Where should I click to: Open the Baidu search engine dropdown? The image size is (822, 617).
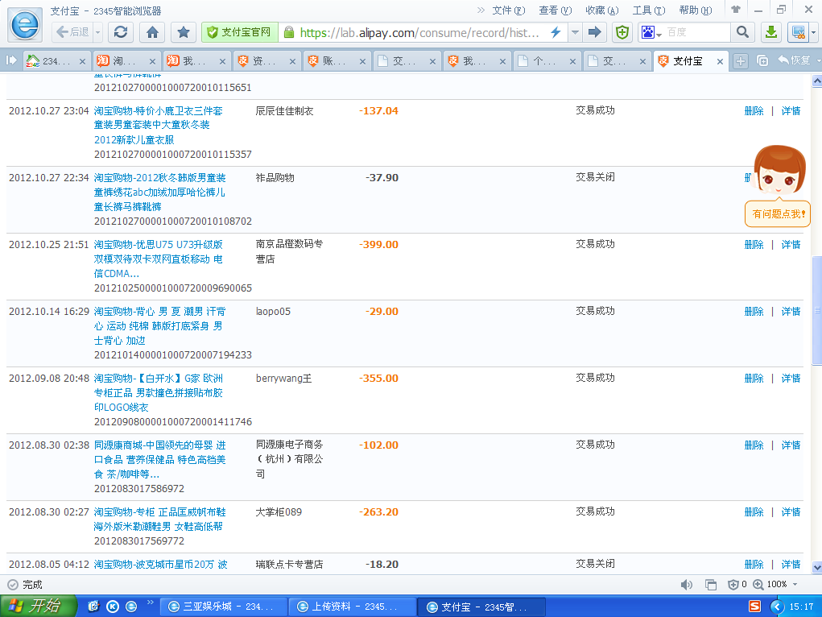(651, 32)
